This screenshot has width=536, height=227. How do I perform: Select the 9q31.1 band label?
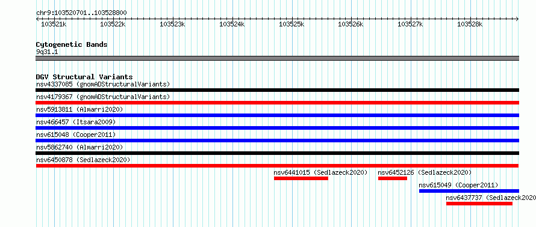point(47,52)
